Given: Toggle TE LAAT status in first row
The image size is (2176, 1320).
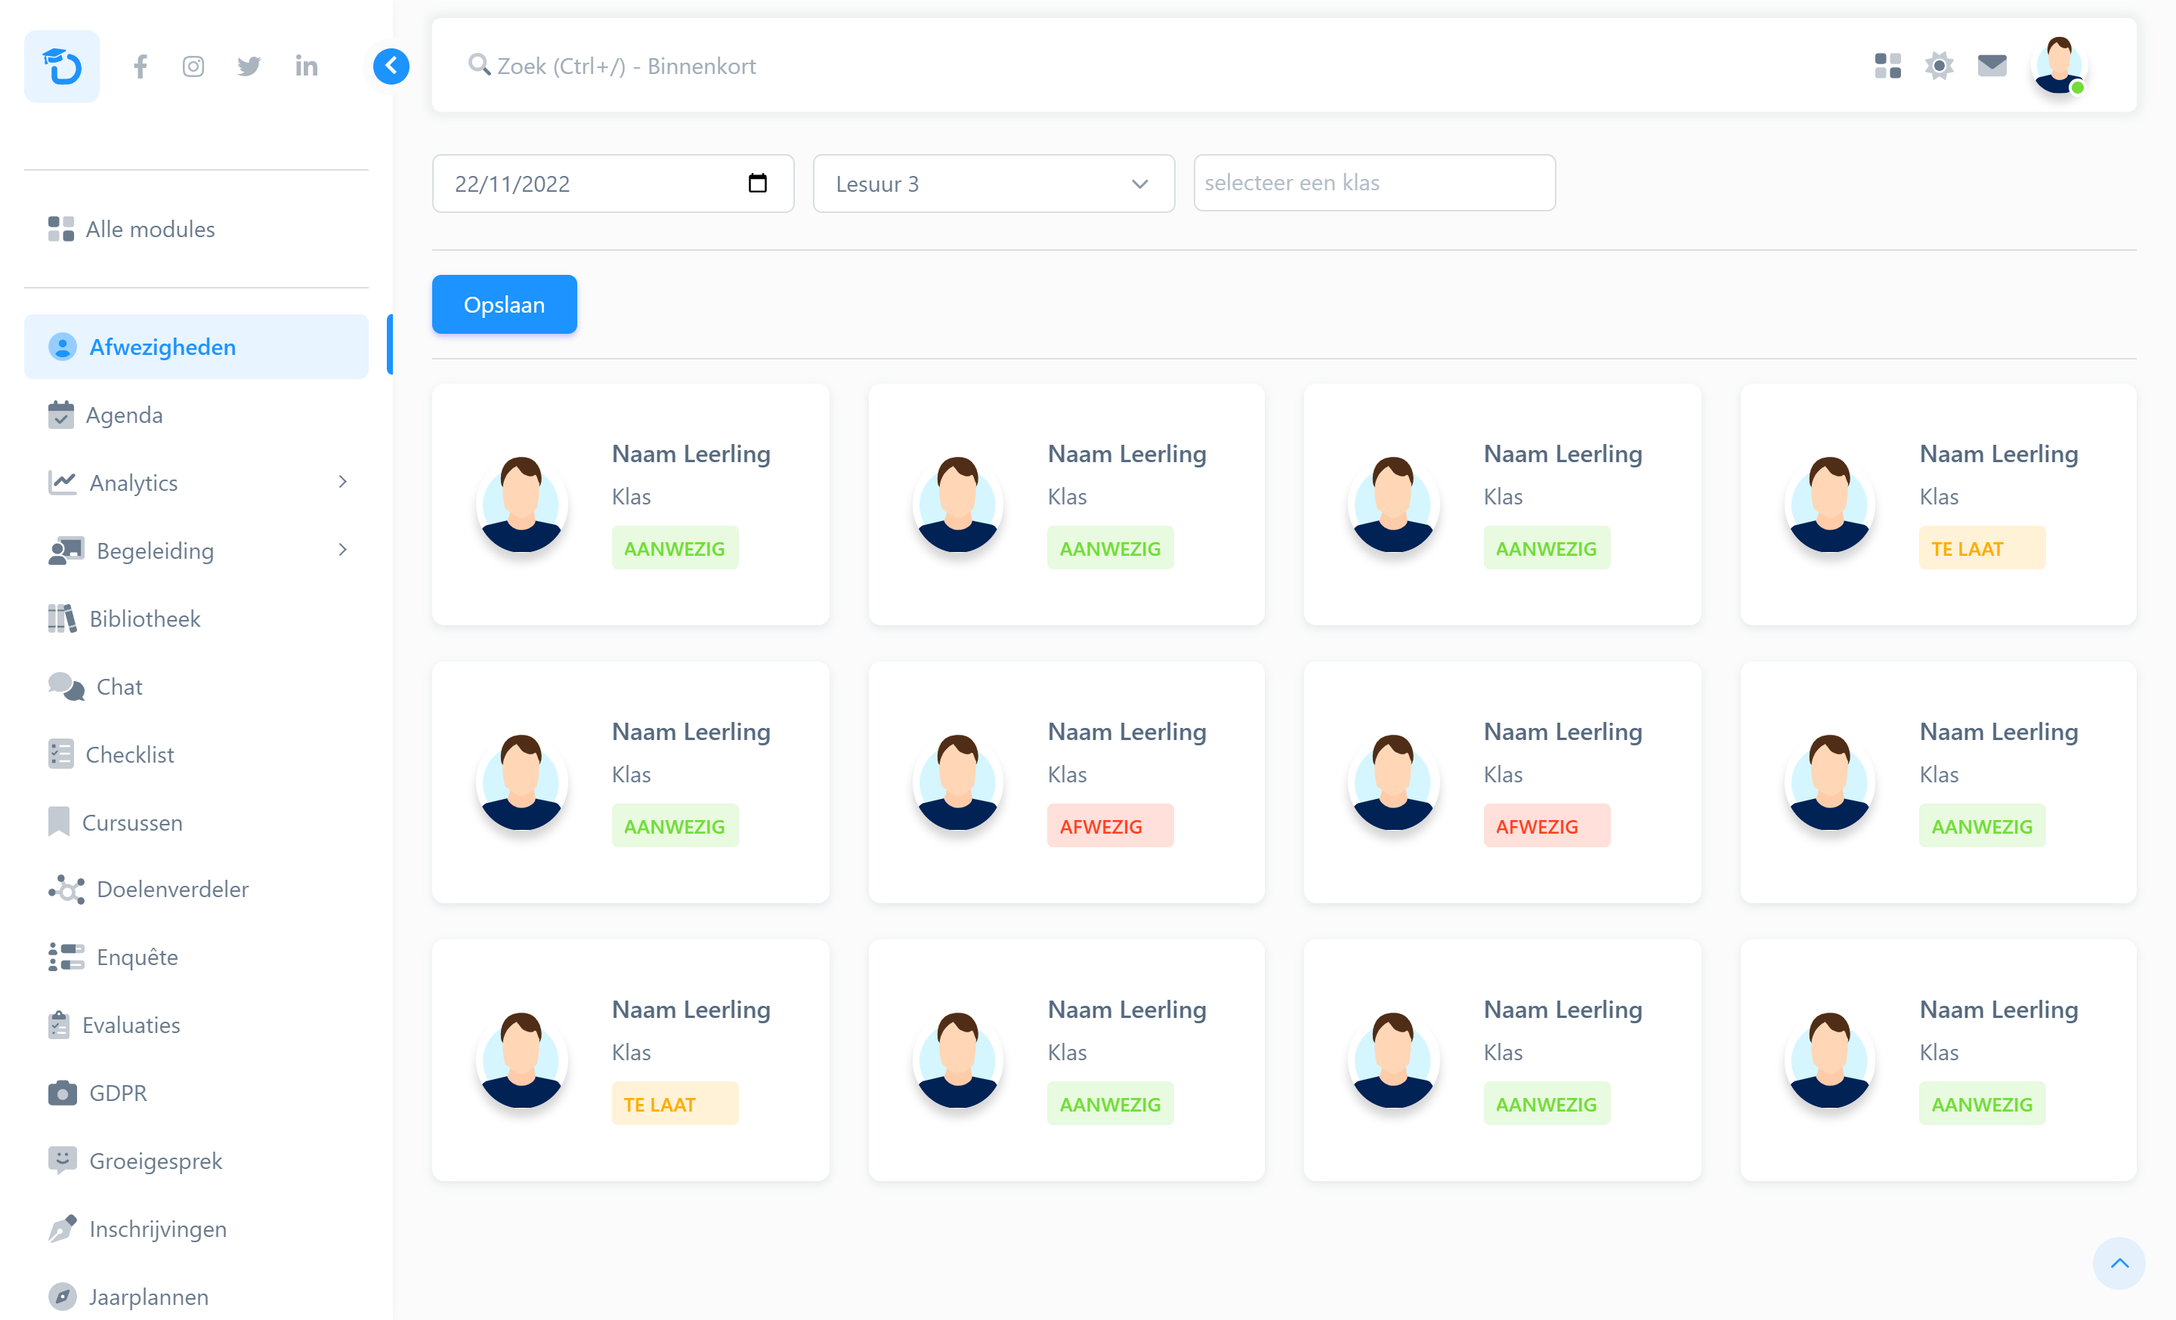Looking at the screenshot, I should click(1982, 548).
